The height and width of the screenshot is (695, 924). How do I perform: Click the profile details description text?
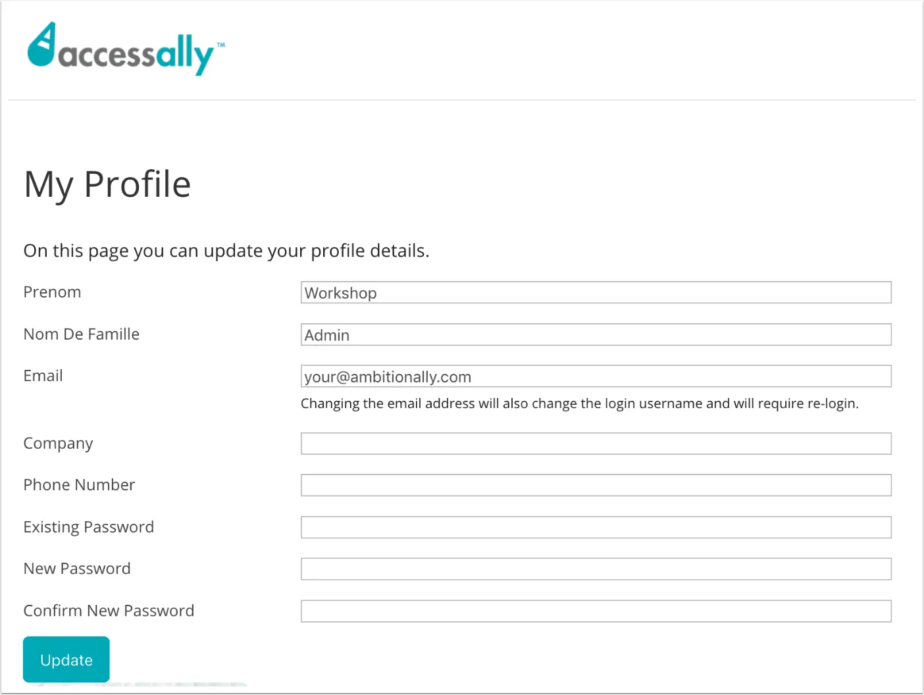[x=226, y=251]
